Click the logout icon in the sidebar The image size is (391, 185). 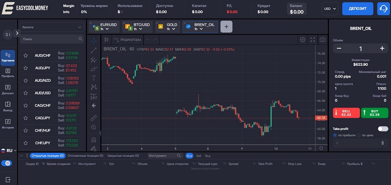[8, 179]
